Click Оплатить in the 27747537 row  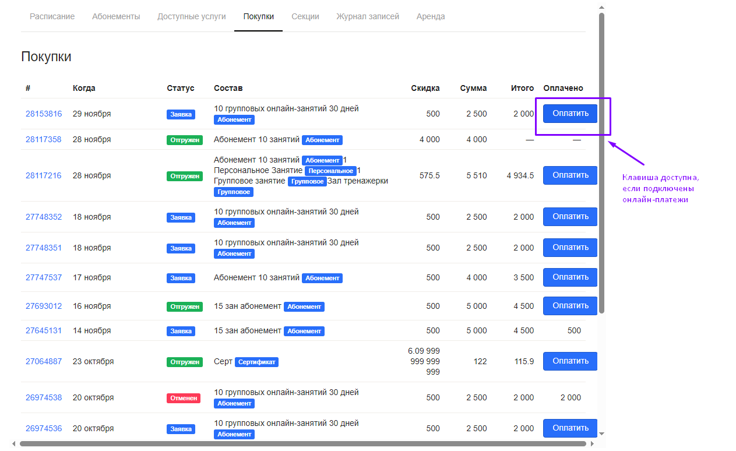[570, 277]
